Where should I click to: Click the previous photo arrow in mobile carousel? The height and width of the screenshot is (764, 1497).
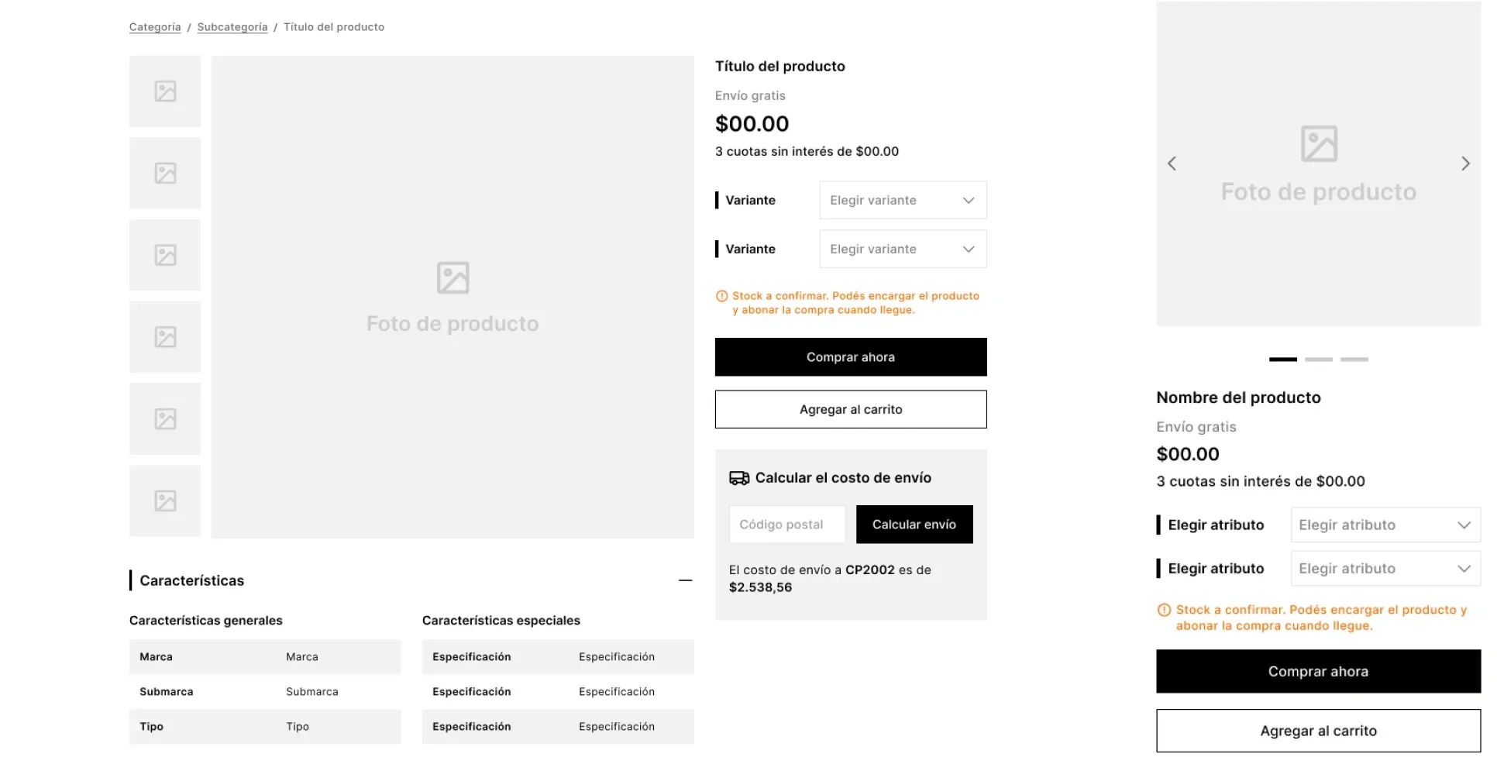1172,163
